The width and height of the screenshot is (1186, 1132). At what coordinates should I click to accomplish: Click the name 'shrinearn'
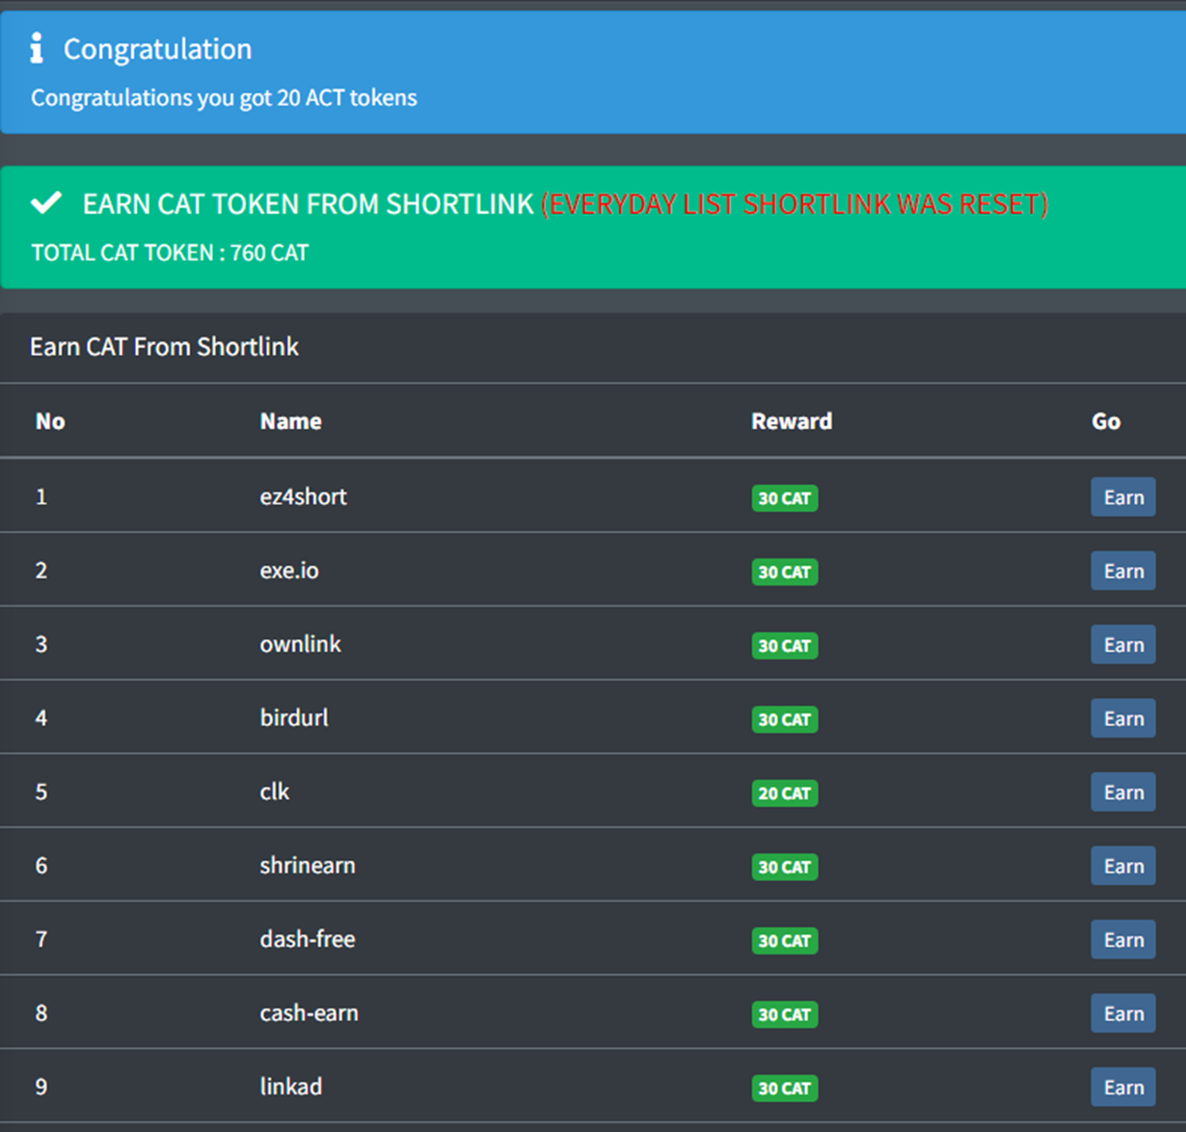[x=308, y=865]
